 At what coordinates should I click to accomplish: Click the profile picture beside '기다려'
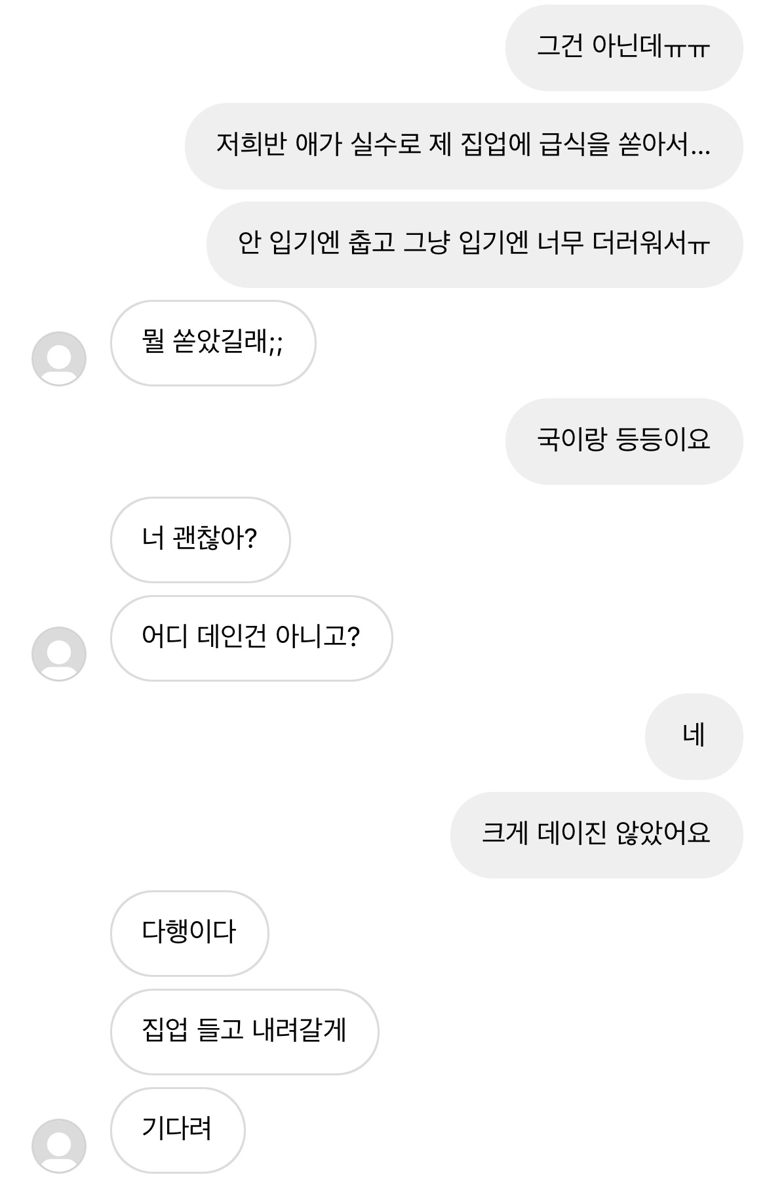59,1146
